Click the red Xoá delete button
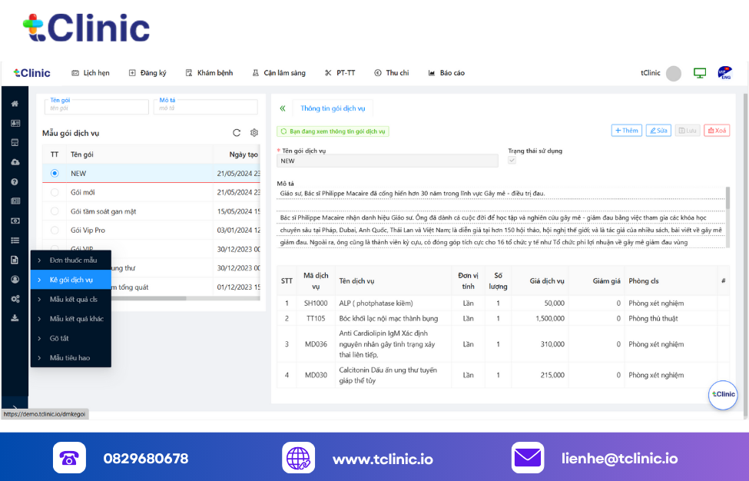Viewport: 749px width, 481px height. point(717,131)
